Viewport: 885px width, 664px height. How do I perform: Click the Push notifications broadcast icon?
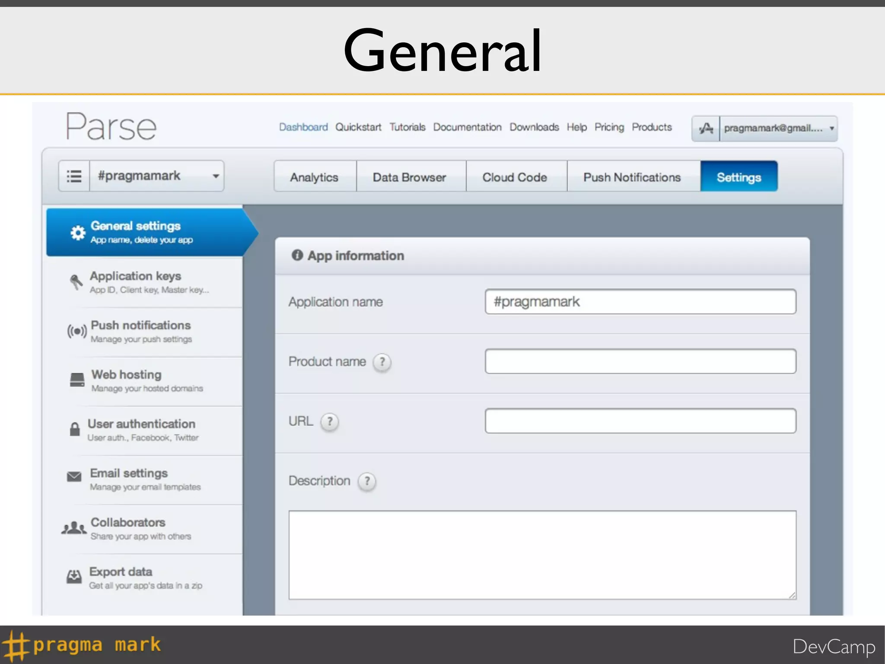tap(77, 332)
